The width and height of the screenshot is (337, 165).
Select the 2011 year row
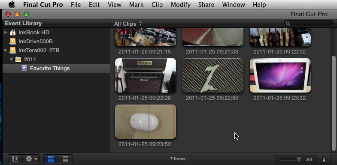(56, 60)
